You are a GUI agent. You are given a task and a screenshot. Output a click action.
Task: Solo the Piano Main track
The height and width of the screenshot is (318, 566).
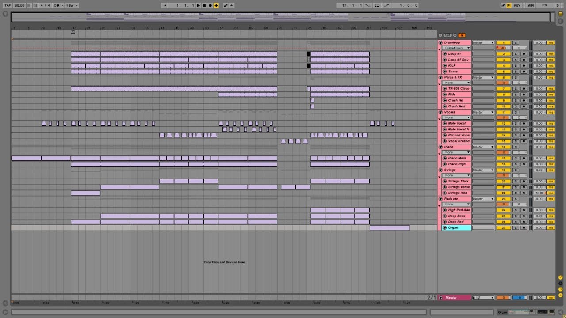click(516, 158)
